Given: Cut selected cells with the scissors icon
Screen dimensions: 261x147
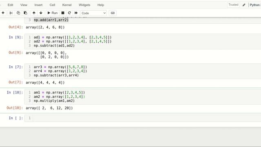Looking at the screenshot, I should click(x=11, y=13).
